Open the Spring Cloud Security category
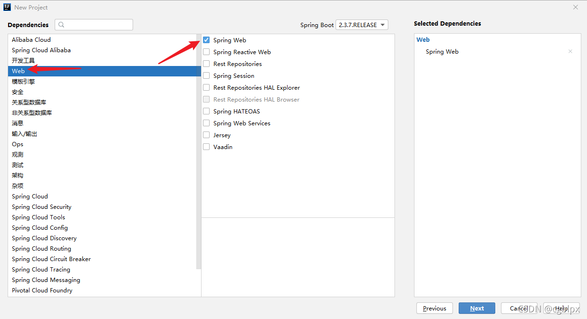The image size is (587, 319). coord(102,207)
